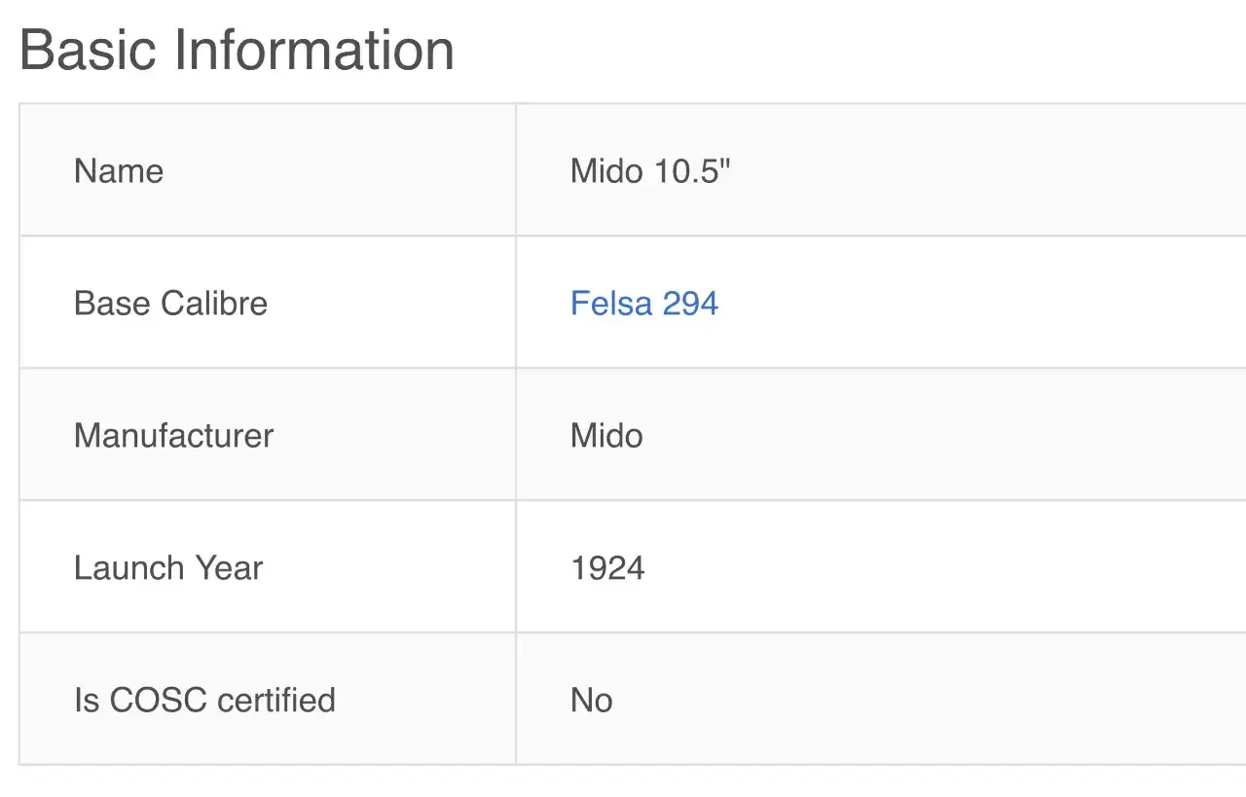Click the word Basic in the heading

[90, 50]
